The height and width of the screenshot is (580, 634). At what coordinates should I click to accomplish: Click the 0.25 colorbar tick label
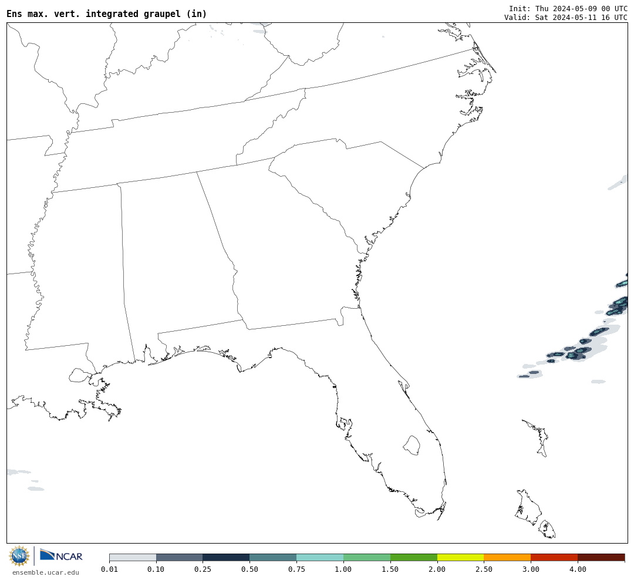pos(203,569)
